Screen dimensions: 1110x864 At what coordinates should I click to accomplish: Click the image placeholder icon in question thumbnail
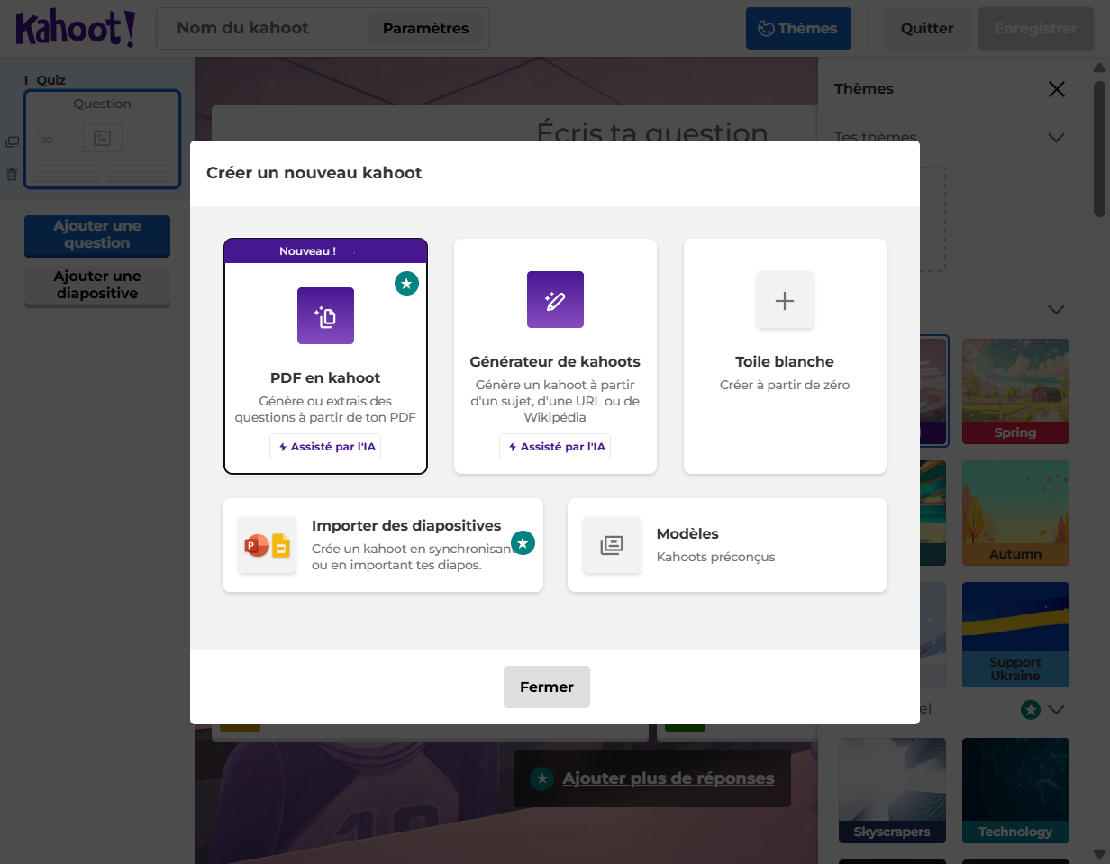click(x=103, y=138)
